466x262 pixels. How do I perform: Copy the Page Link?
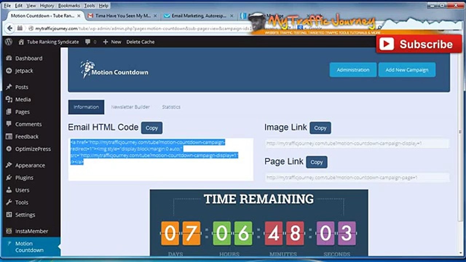(317, 162)
